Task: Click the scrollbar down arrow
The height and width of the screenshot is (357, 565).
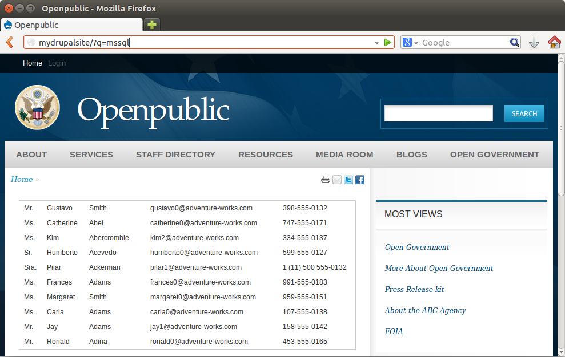Action: [561, 352]
